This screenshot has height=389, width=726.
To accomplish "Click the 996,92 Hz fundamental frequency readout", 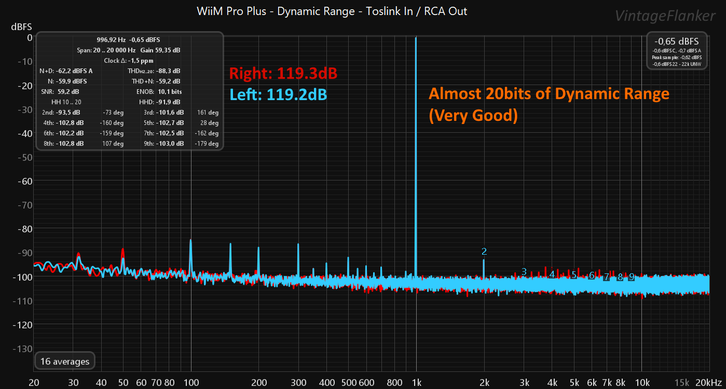I will tap(111, 40).
